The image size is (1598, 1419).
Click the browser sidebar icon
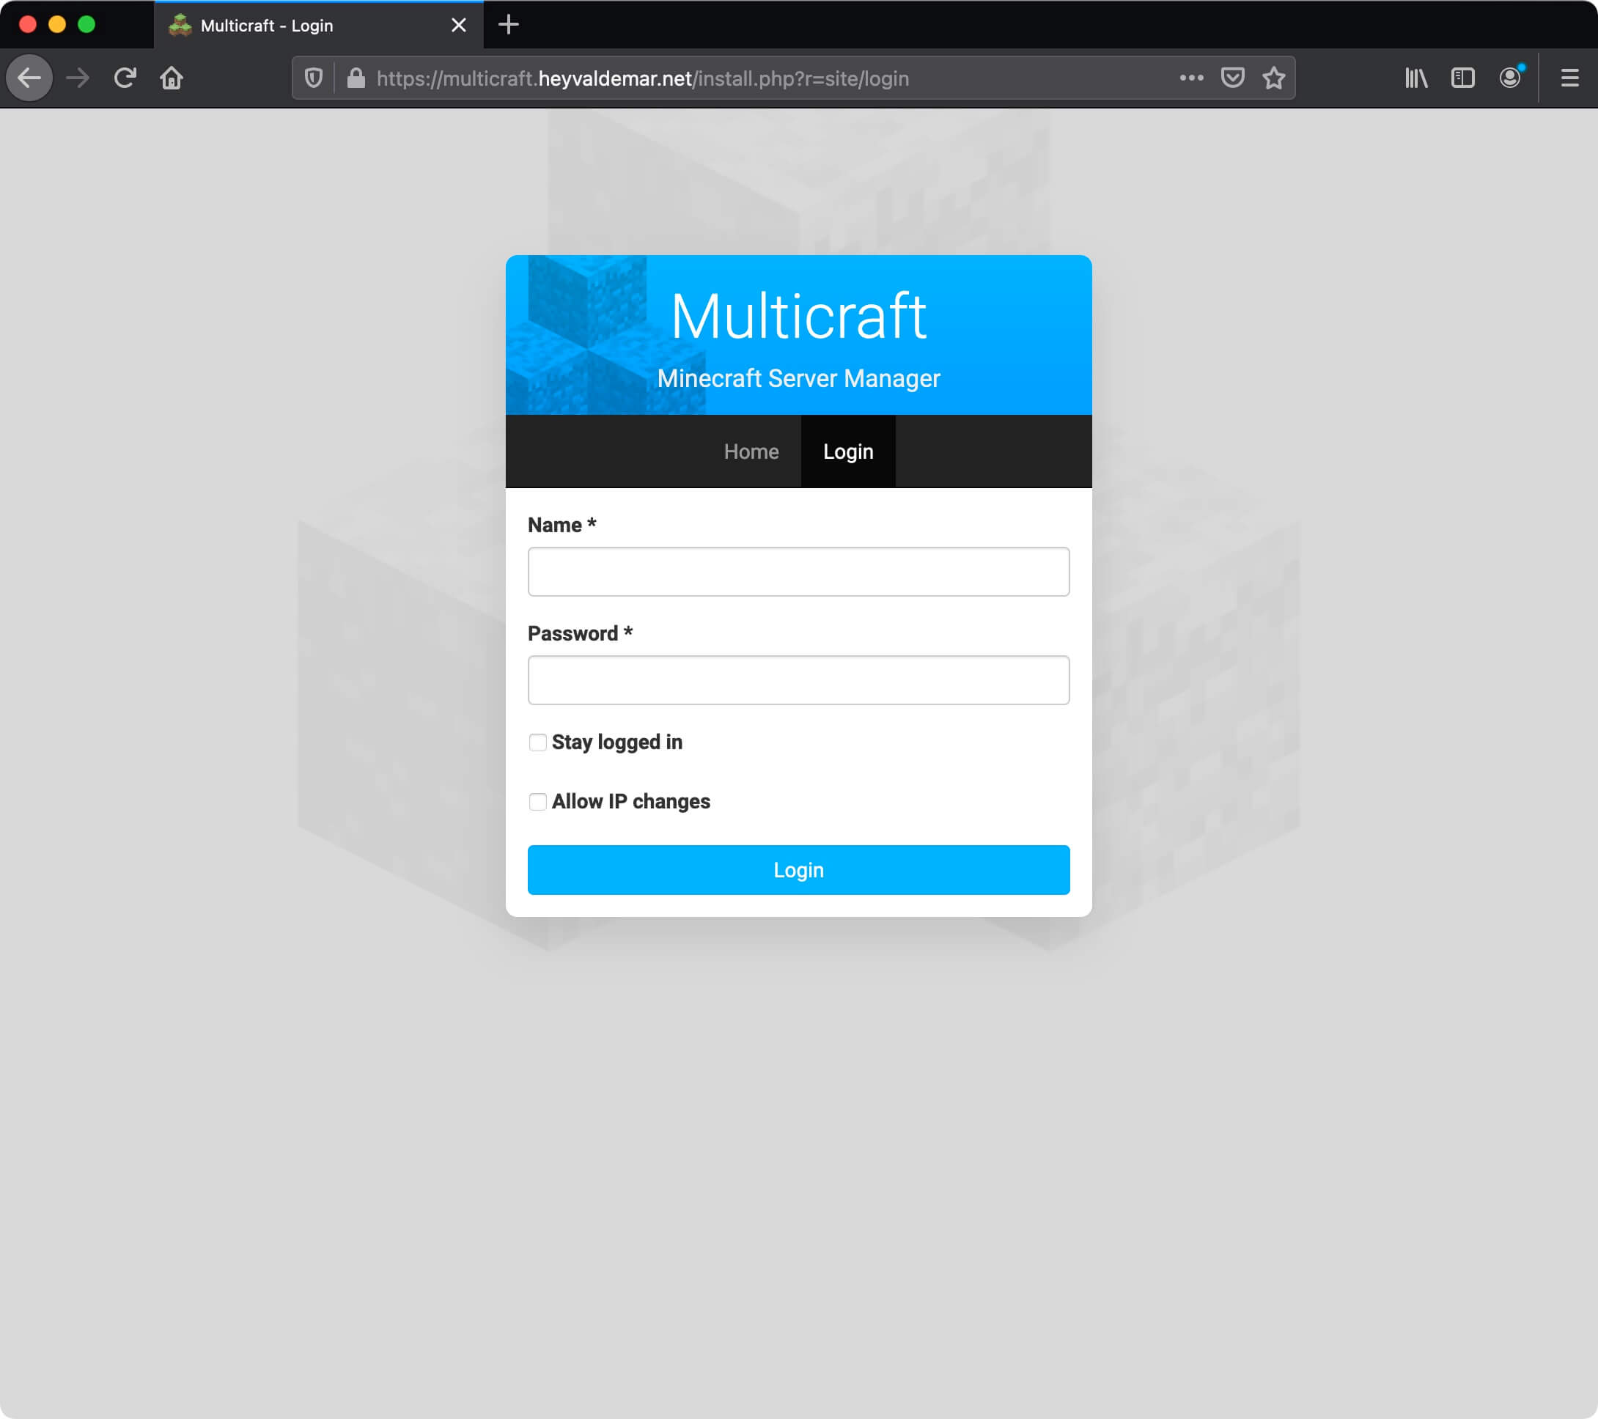click(x=1462, y=77)
